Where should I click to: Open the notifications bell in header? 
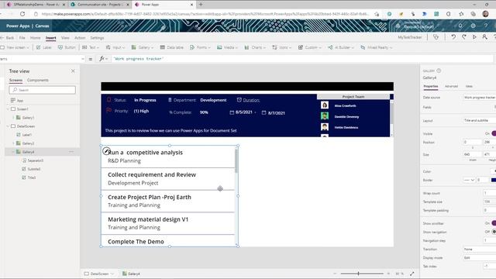460,26
